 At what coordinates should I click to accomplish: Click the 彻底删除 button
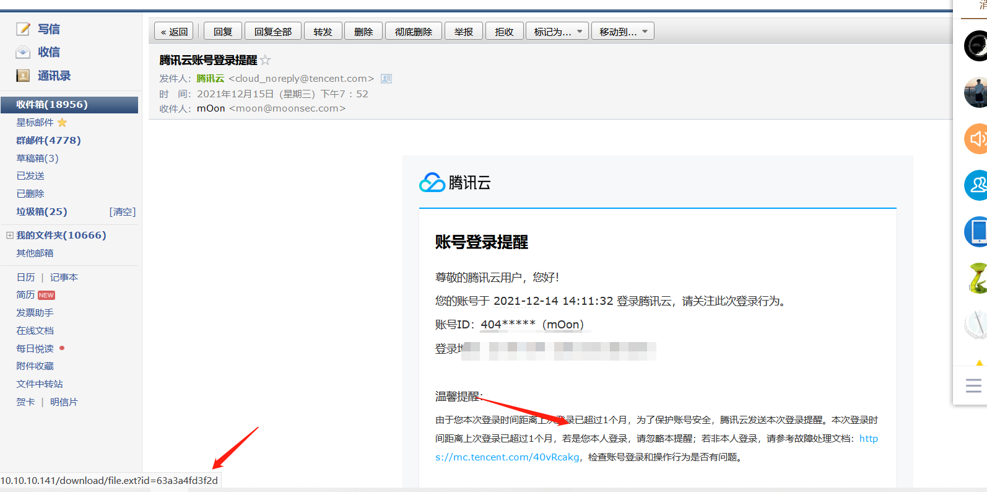414,32
